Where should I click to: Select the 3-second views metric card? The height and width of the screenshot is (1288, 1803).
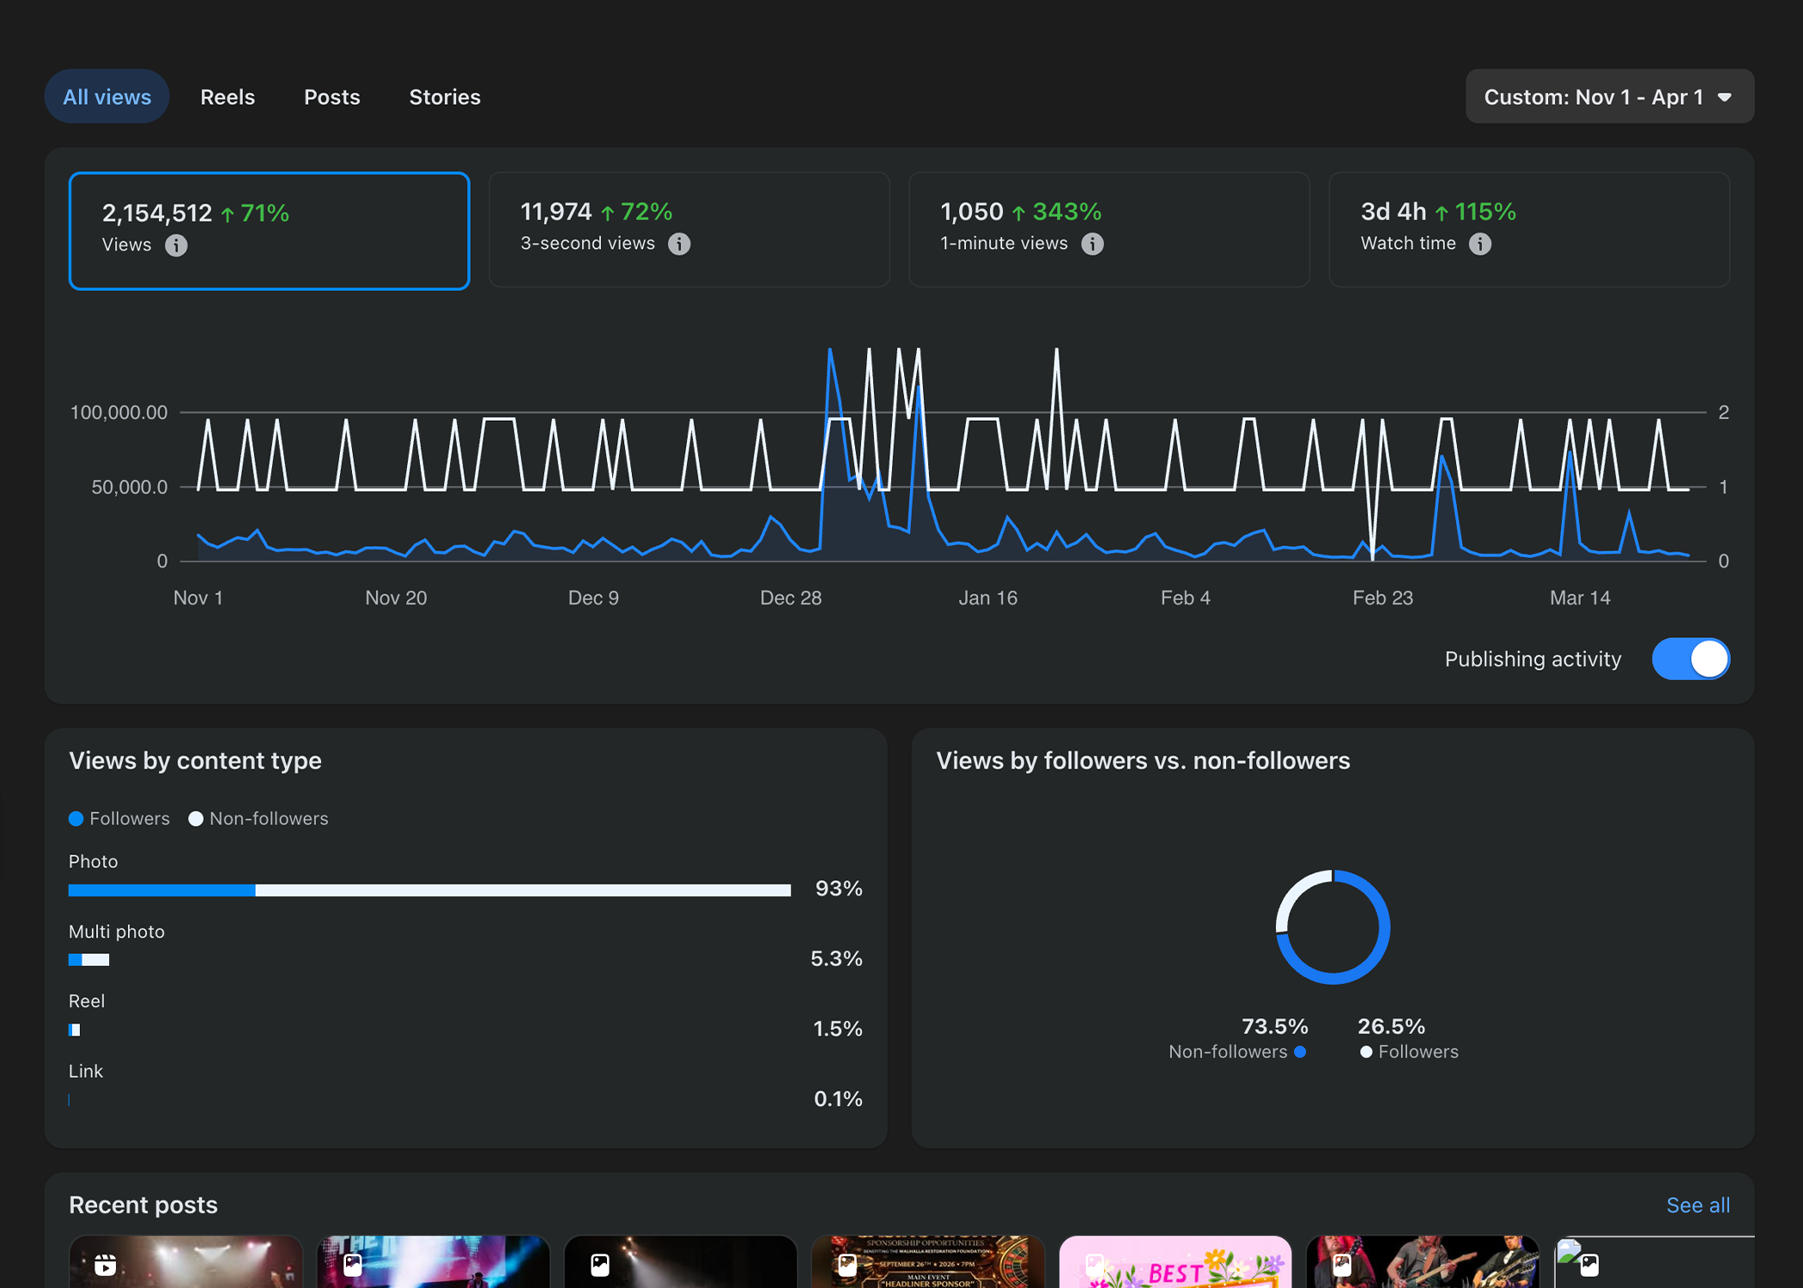point(689,228)
